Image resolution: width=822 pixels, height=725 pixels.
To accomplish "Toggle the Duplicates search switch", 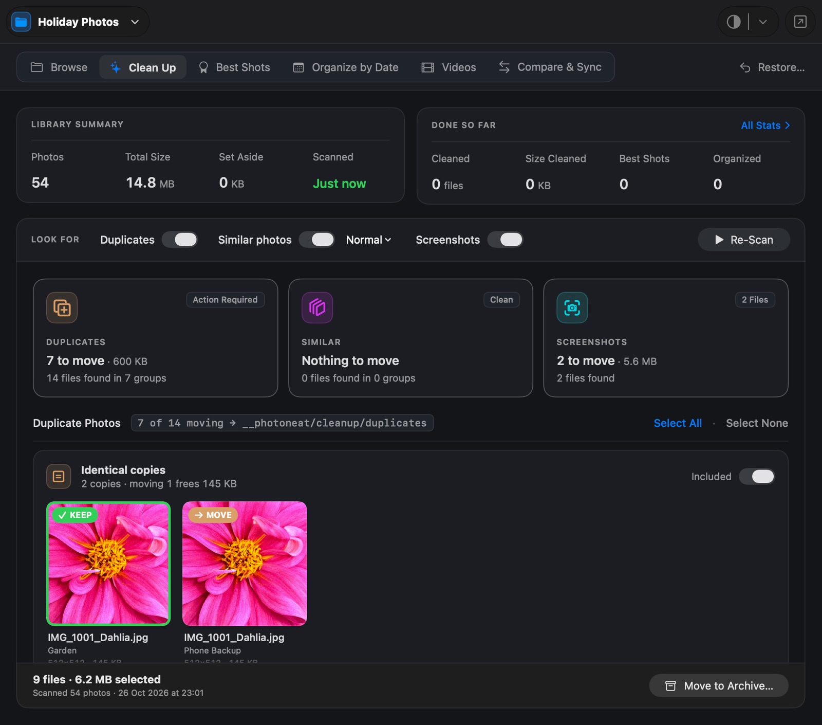I will click(180, 240).
